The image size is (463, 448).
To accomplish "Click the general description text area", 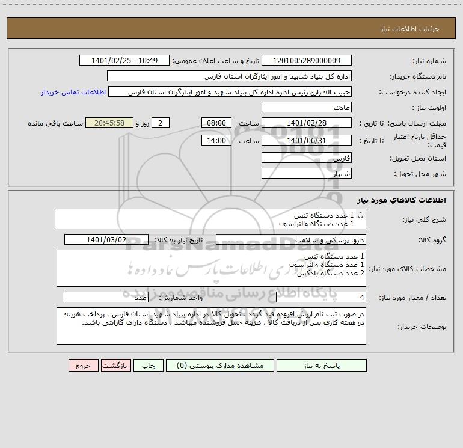I will (x=210, y=219).
